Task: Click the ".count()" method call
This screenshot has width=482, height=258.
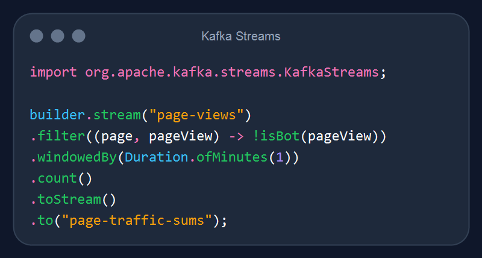Action: pyautogui.click(x=61, y=178)
